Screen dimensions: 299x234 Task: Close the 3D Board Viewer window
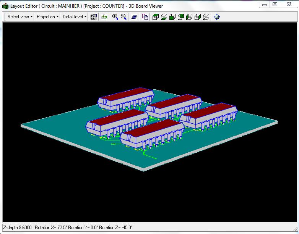click(x=289, y=4)
